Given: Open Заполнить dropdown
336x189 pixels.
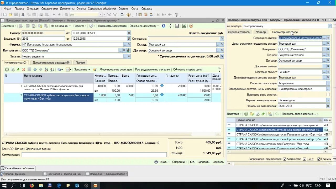Looking at the screenshot, I should tap(82, 70).
